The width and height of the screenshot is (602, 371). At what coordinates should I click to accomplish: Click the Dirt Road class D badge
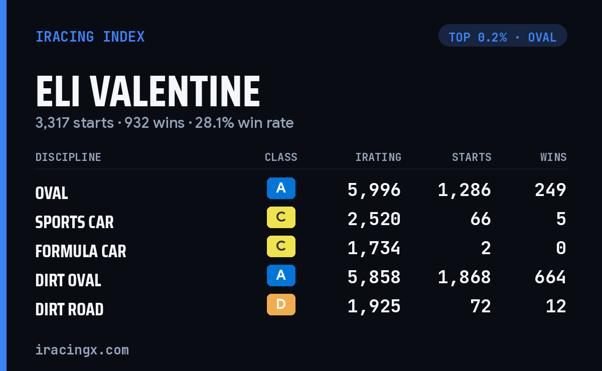(x=281, y=304)
